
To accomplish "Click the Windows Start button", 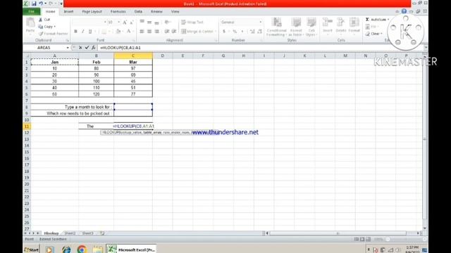I will 31,249.
